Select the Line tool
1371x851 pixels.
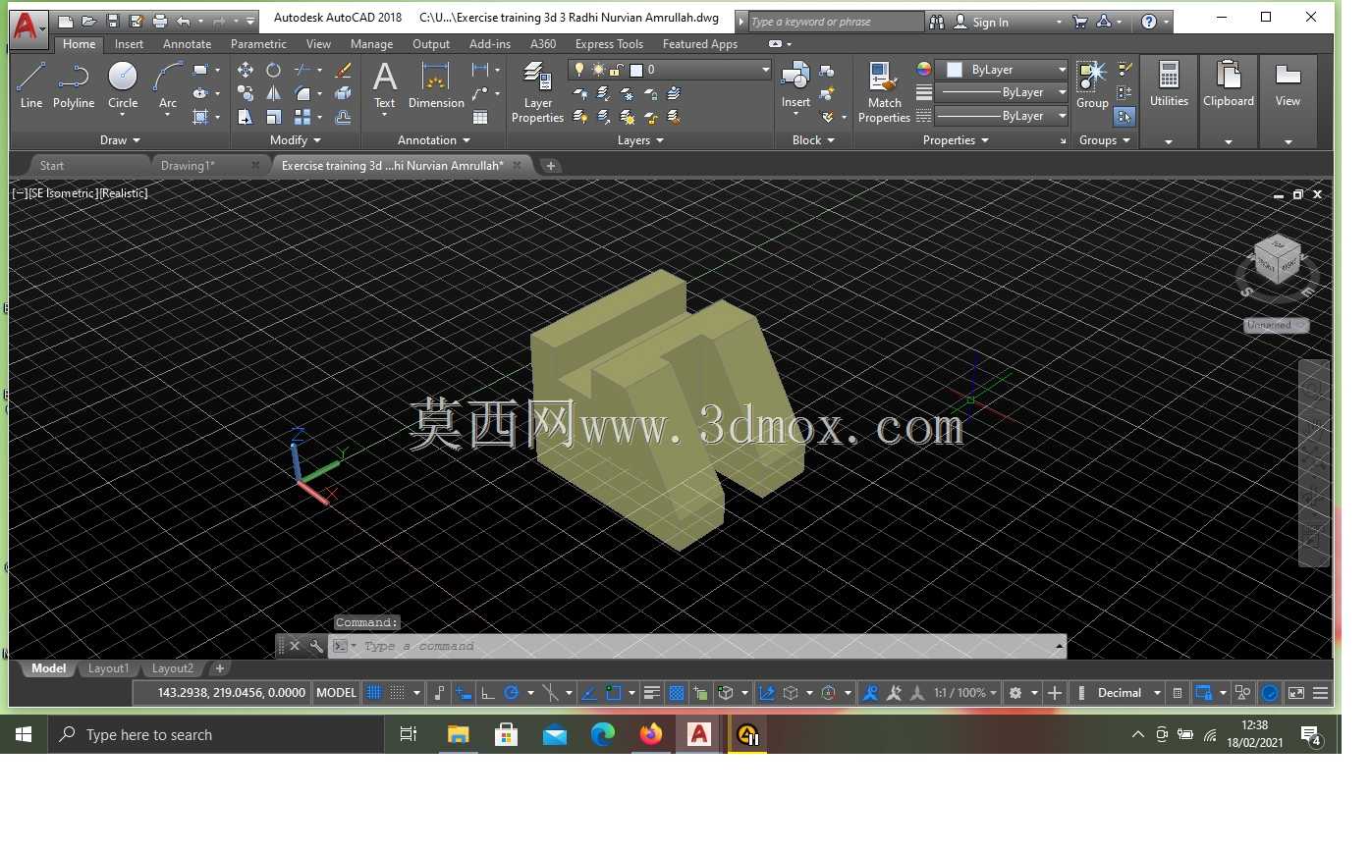30,85
